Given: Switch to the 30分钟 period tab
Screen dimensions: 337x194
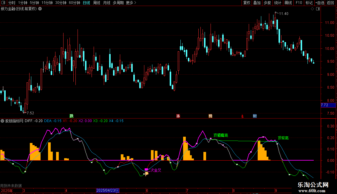Looking at the screenshot, I should pyautogui.click(x=61, y=3).
